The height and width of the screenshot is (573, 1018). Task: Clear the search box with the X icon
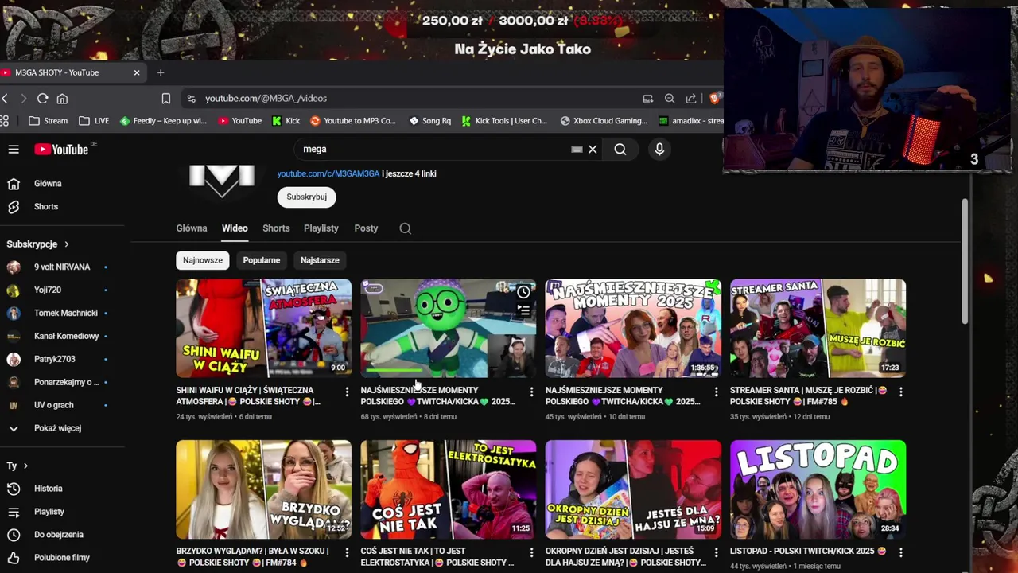coord(593,149)
